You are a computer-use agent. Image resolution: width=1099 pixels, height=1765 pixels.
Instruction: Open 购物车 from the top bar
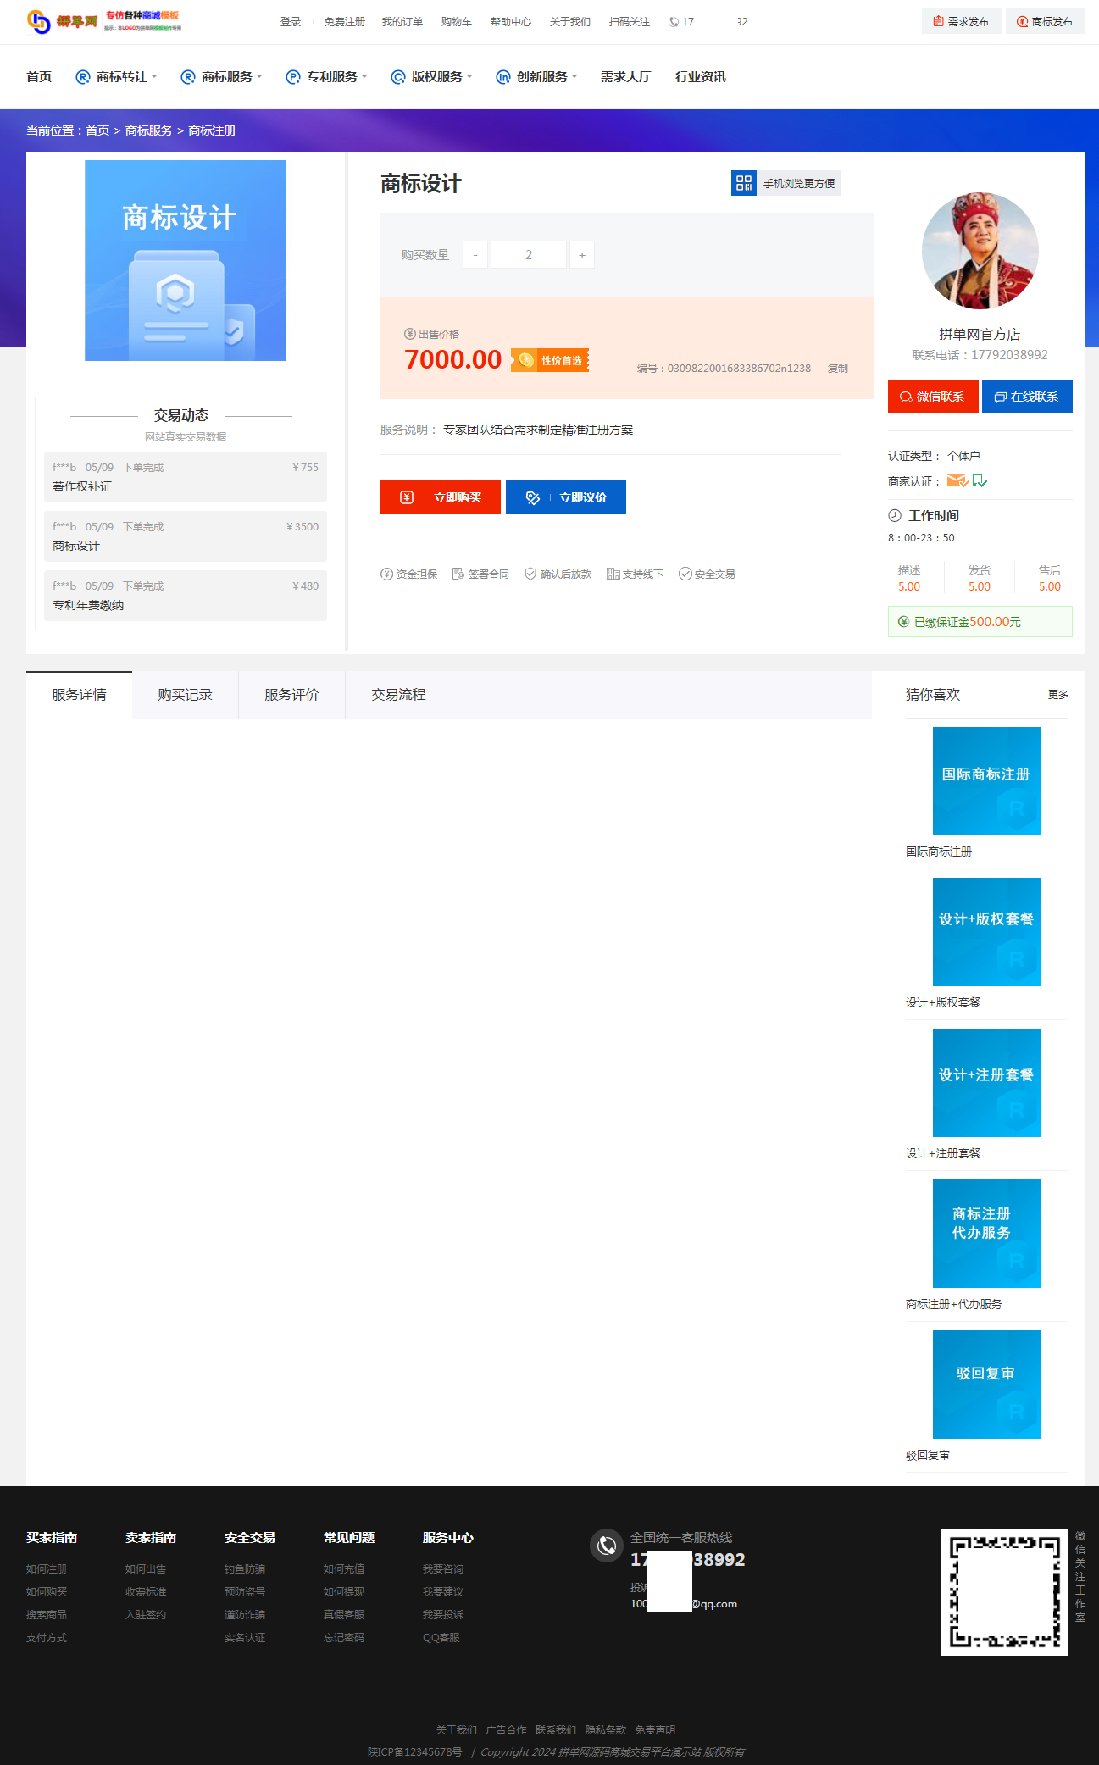point(457,22)
